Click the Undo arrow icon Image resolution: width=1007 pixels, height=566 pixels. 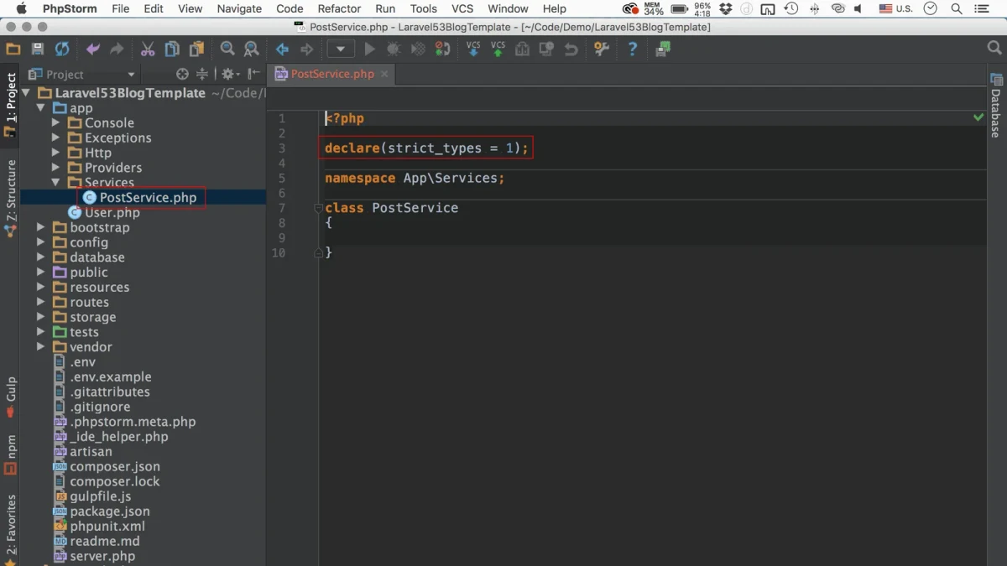92,49
